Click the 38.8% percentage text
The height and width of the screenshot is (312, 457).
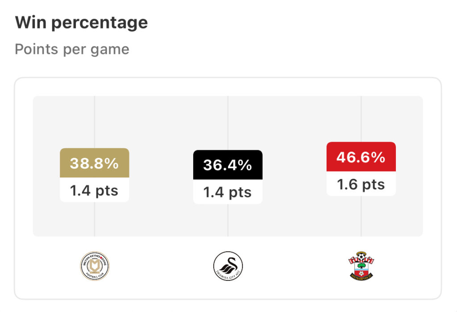(x=94, y=163)
